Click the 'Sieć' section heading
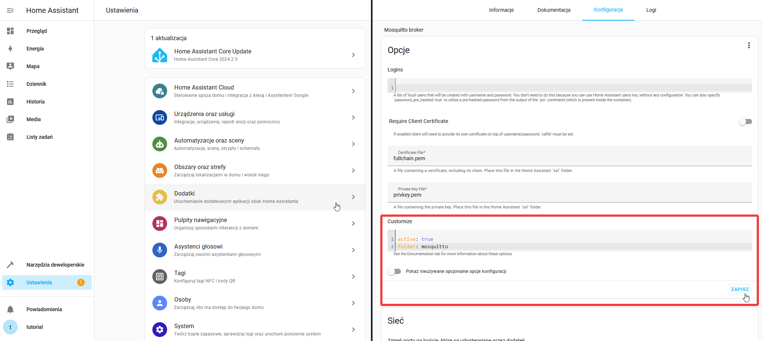 tap(396, 321)
